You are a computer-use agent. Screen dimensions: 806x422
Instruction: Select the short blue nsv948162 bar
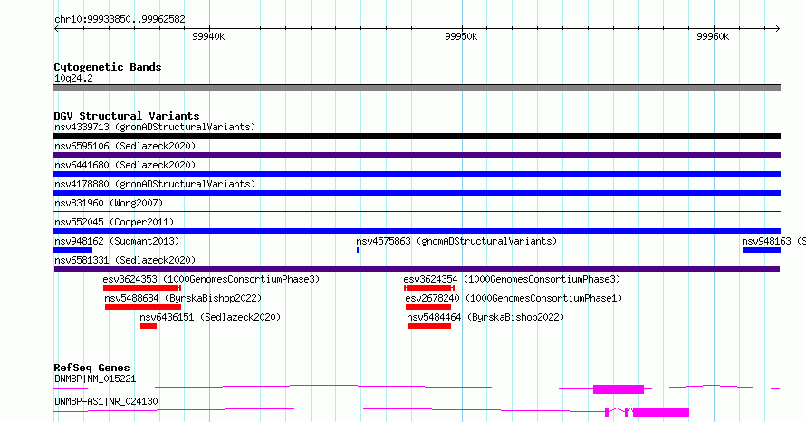pos(73,250)
